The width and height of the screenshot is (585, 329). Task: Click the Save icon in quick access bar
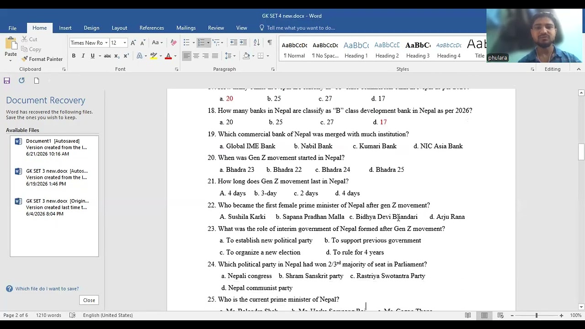(x=7, y=80)
